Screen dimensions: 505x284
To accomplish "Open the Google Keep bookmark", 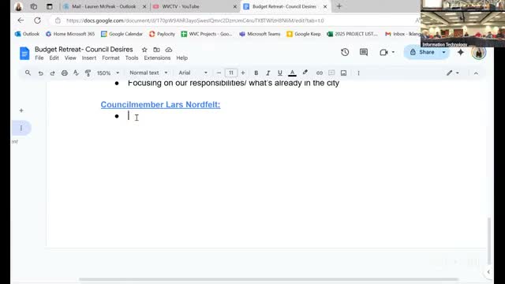I will pos(304,34).
